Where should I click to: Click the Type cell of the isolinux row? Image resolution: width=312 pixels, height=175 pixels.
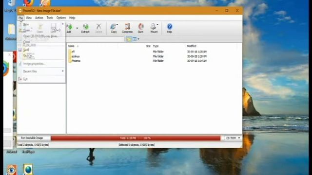[x=158, y=56]
